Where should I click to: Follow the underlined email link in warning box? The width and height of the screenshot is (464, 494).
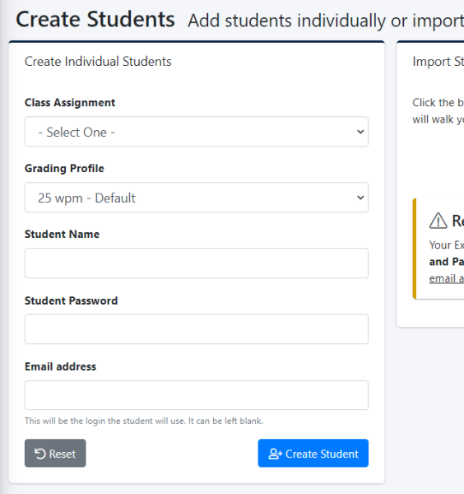(447, 278)
